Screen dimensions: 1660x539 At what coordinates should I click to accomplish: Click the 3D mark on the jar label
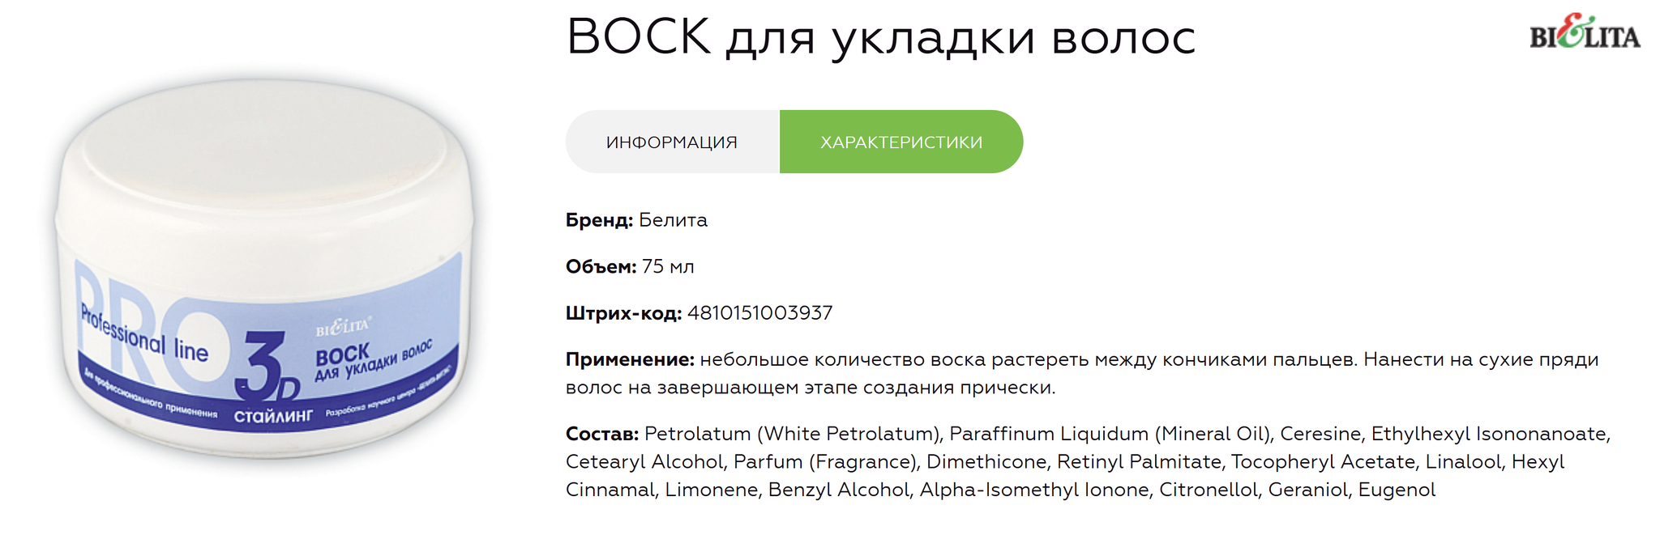point(267,367)
